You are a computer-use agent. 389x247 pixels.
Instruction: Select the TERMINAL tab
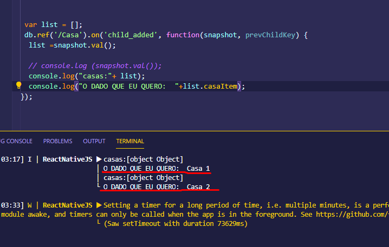(130, 141)
